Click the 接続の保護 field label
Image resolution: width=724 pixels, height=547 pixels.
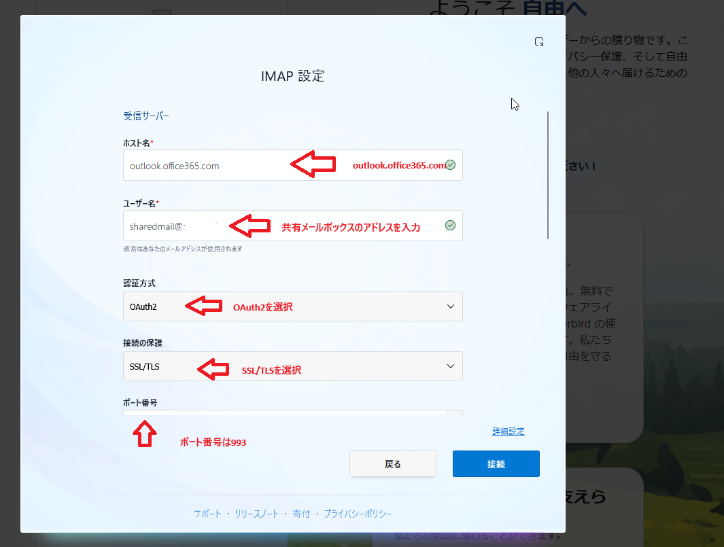[x=143, y=343]
